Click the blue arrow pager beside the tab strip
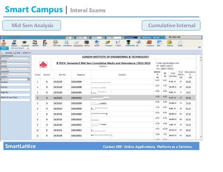Viewport: 223px width, 172px height. click(x=199, y=47)
